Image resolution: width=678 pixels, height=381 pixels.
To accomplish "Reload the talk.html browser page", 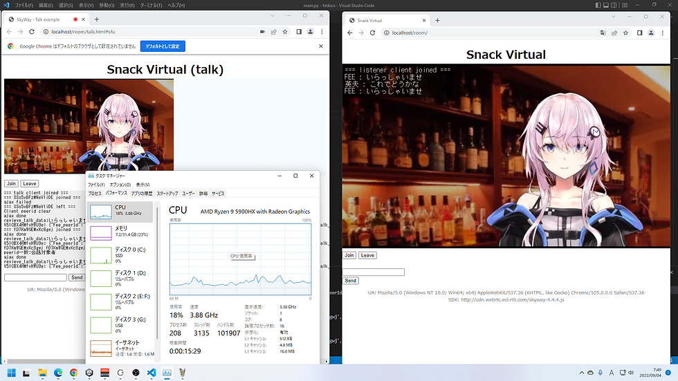I will coord(32,32).
